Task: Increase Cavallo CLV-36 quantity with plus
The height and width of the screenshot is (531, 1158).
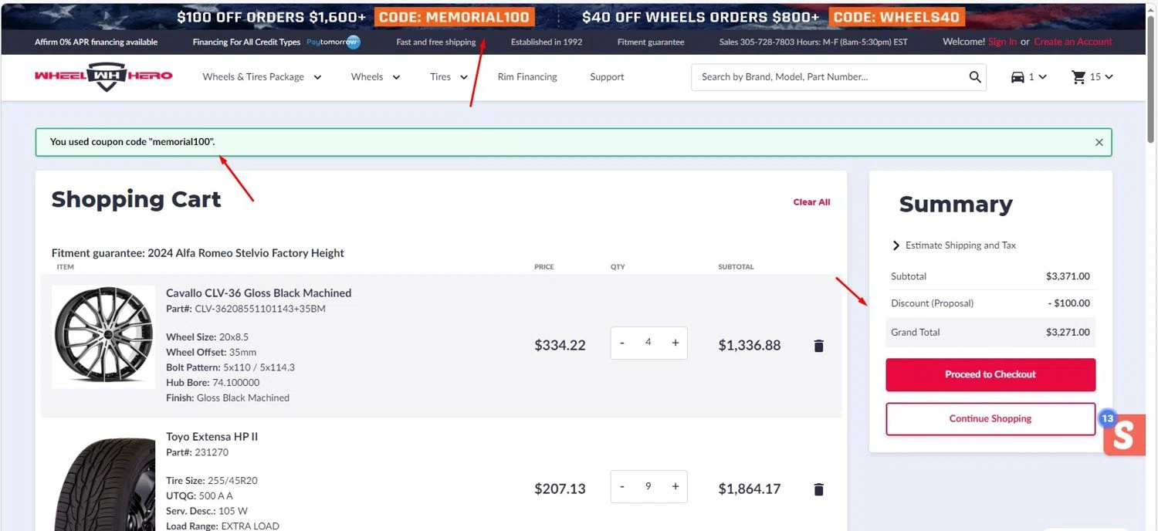Action: [675, 343]
